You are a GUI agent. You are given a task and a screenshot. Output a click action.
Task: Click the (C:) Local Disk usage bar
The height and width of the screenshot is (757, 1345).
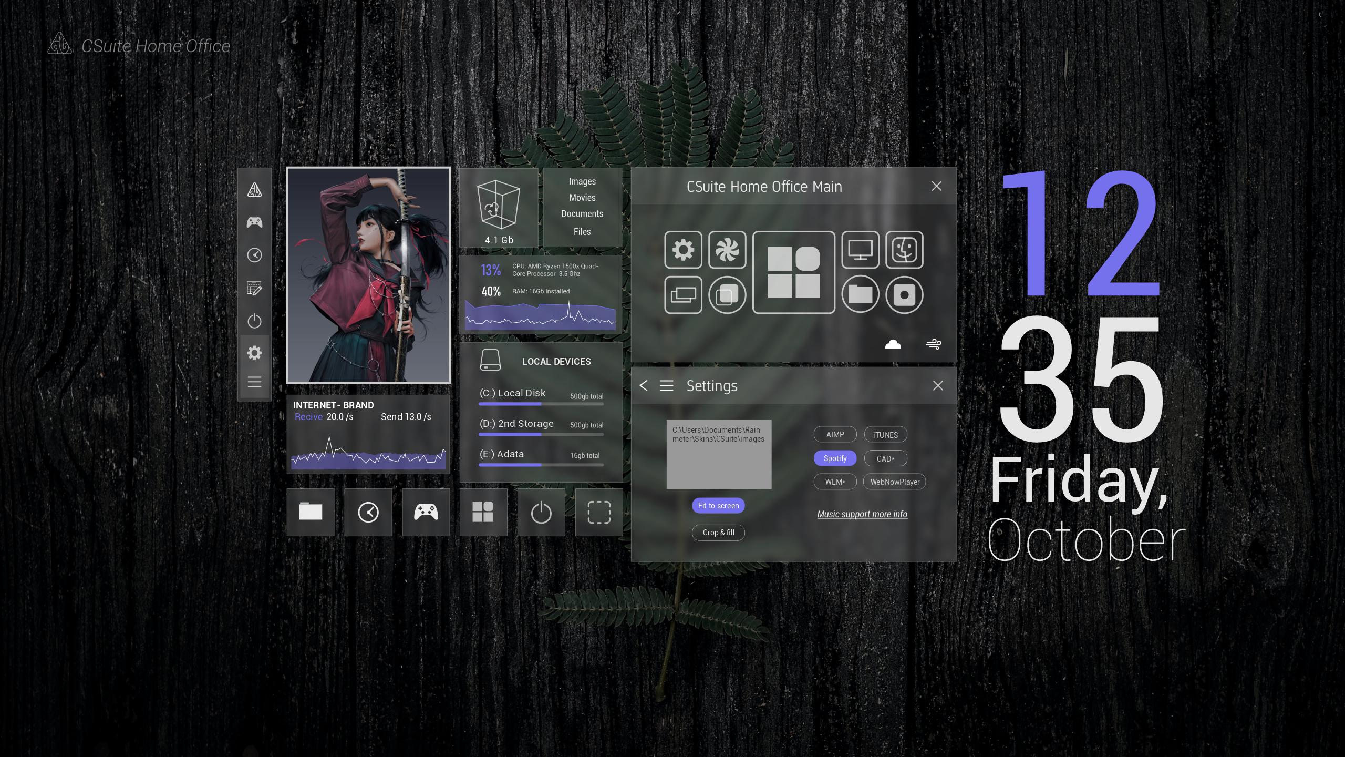pyautogui.click(x=541, y=404)
